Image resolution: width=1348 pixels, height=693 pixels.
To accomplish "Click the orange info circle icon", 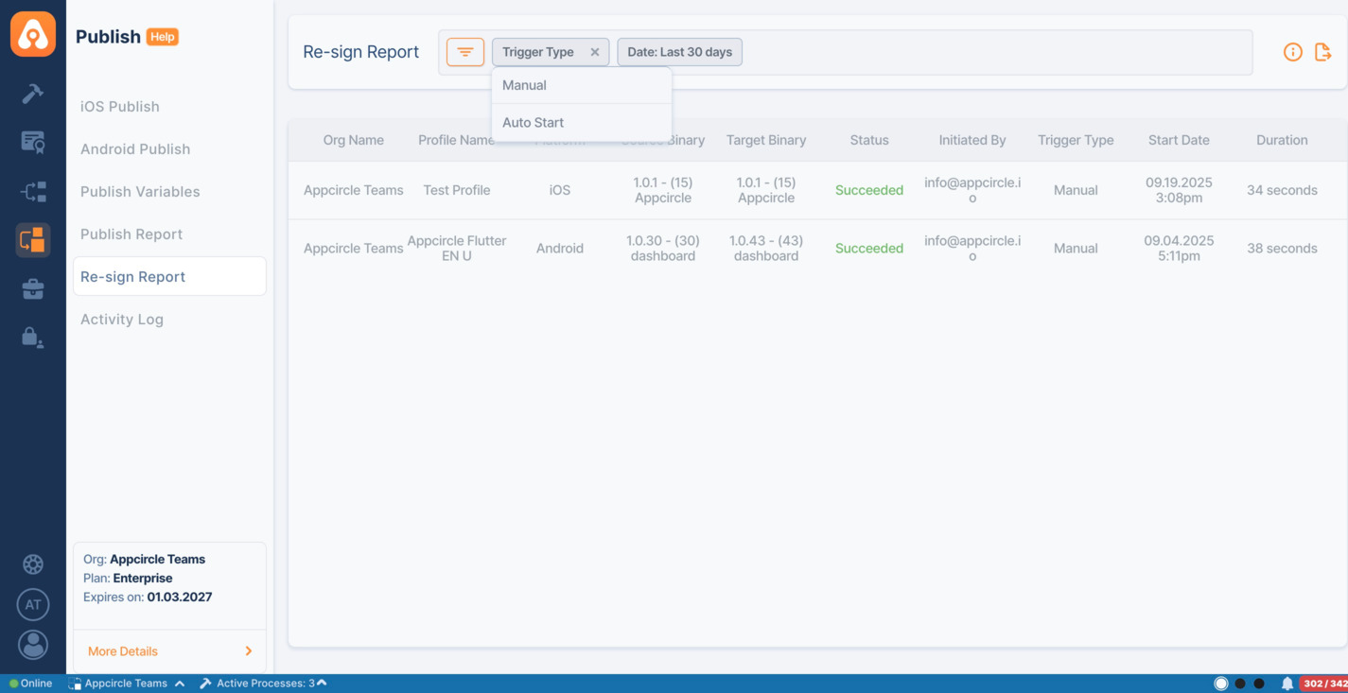I will [x=1292, y=52].
